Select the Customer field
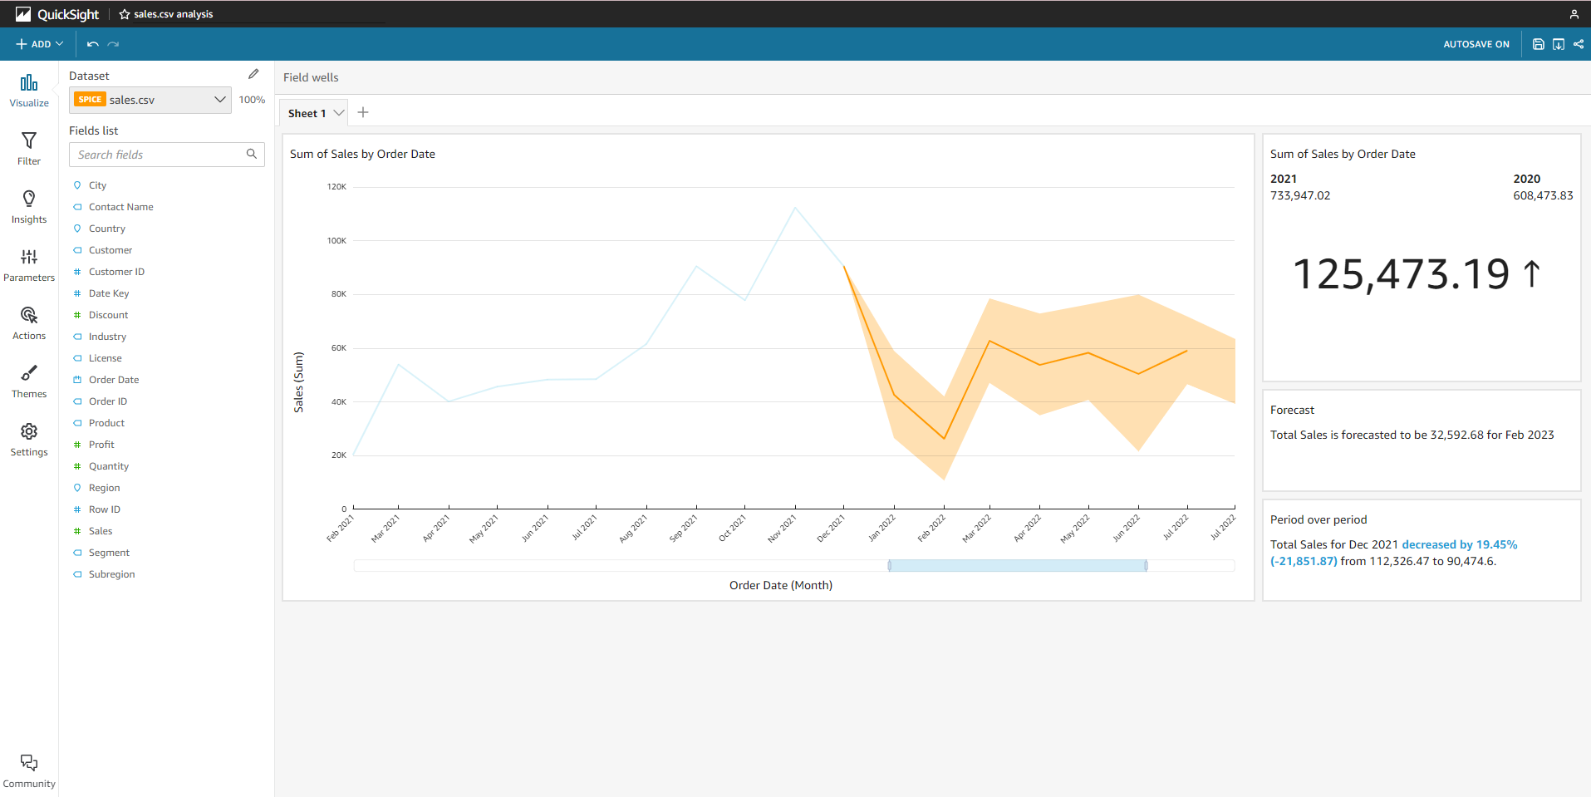Viewport: 1591px width, 797px height. [x=110, y=250]
